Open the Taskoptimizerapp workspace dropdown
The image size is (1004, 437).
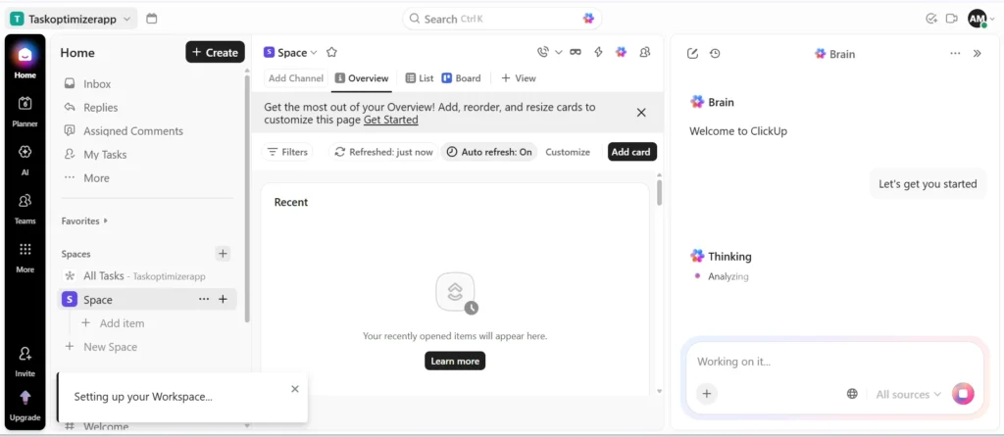73,20
